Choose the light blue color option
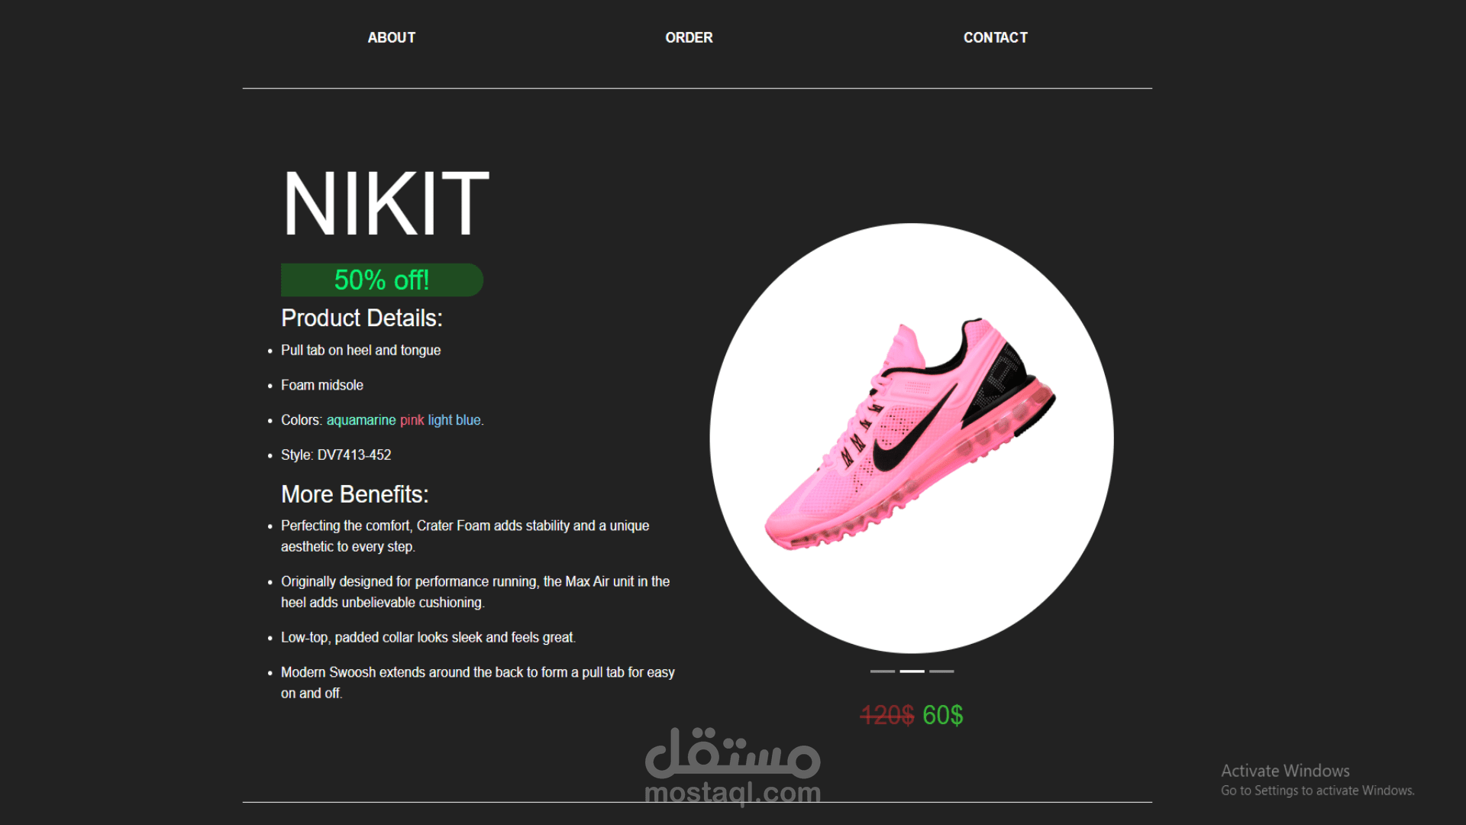The height and width of the screenshot is (825, 1466). [454, 420]
